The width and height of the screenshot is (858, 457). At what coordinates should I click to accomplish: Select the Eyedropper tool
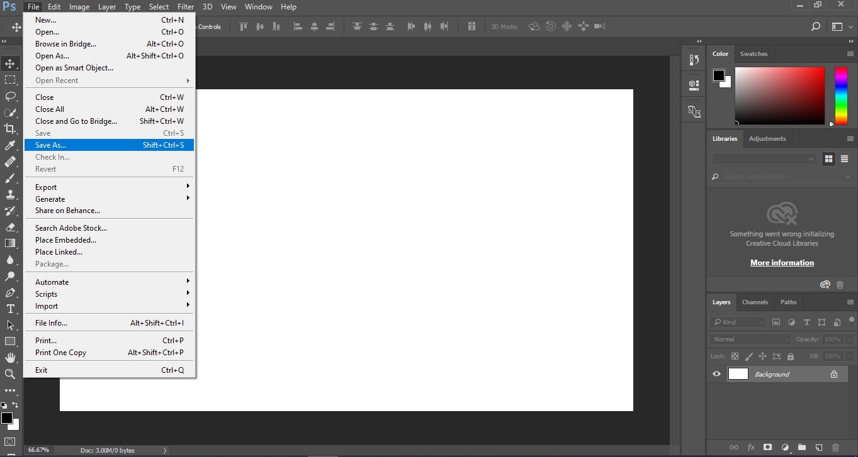click(10, 145)
